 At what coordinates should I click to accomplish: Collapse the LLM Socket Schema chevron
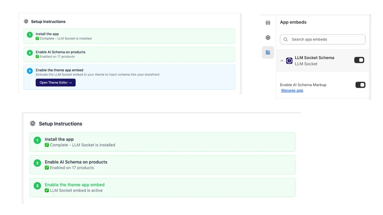click(282, 61)
